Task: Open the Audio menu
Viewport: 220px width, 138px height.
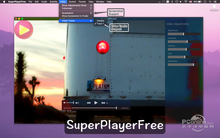Action: pos(44,2)
